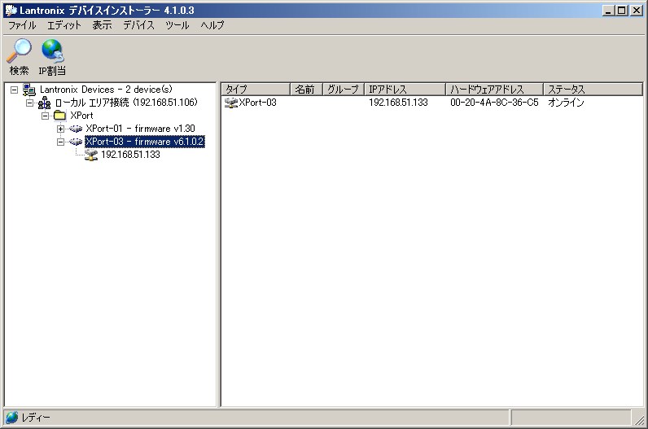The height and width of the screenshot is (429, 648).
Task: Select ローカル エリア接続 (192.168.51.106) tree item
Action: pos(126,103)
